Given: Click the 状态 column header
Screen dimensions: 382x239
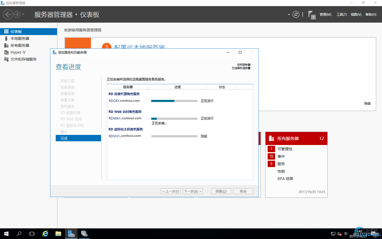Looking at the screenshot, I should tap(222, 87).
